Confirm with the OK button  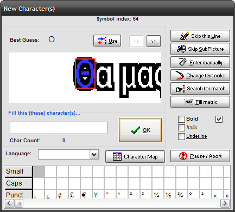point(140,130)
